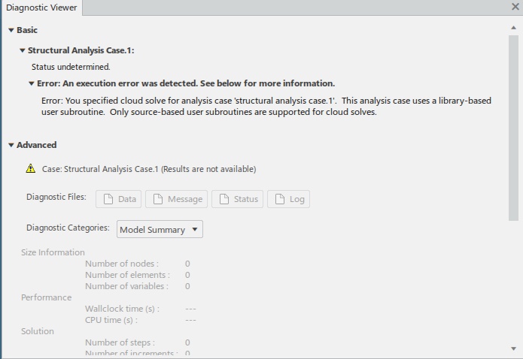This screenshot has height=359, width=523.
Task: Collapse the execution error details triangle
Action: 32,83
